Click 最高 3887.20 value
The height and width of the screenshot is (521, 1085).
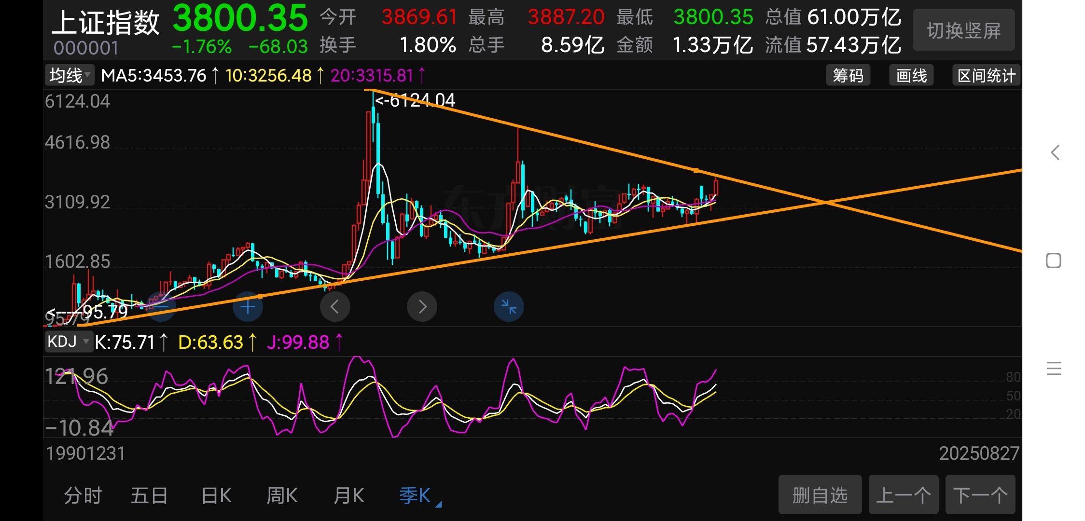coord(566,17)
